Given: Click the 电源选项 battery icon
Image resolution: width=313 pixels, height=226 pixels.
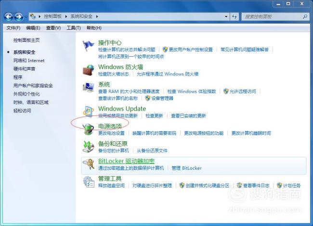Looking at the screenshot, I should (88, 129).
